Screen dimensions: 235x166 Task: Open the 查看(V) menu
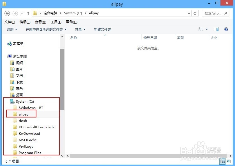(x=40, y=22)
